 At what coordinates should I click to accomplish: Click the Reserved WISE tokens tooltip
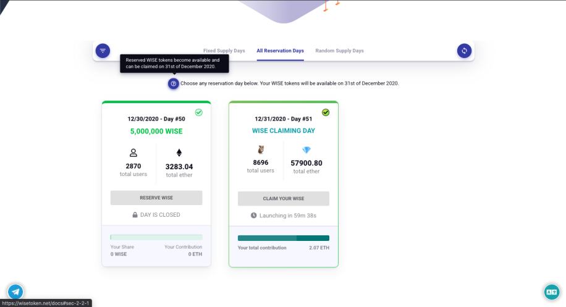174,64
